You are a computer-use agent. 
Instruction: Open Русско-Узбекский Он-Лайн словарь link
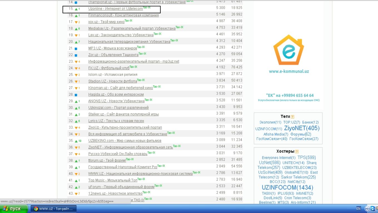[x=118, y=154]
